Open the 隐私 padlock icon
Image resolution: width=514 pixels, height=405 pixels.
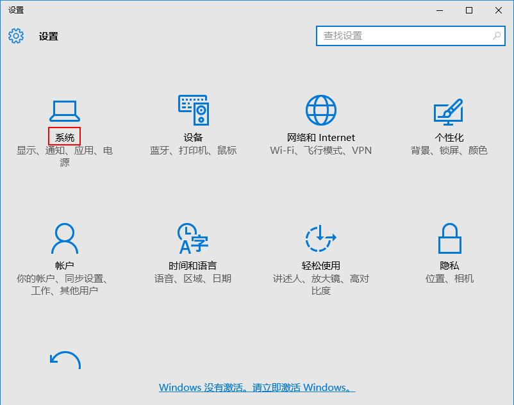click(x=449, y=238)
